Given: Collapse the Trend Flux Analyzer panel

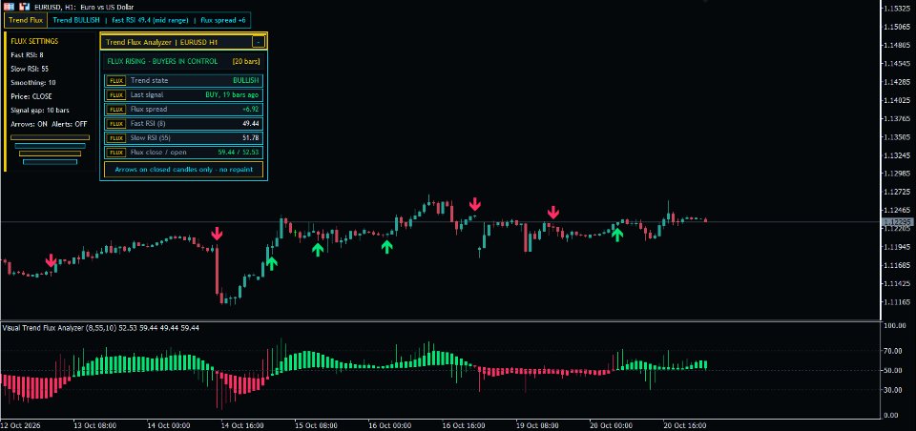Looking at the screenshot, I should click(x=259, y=42).
